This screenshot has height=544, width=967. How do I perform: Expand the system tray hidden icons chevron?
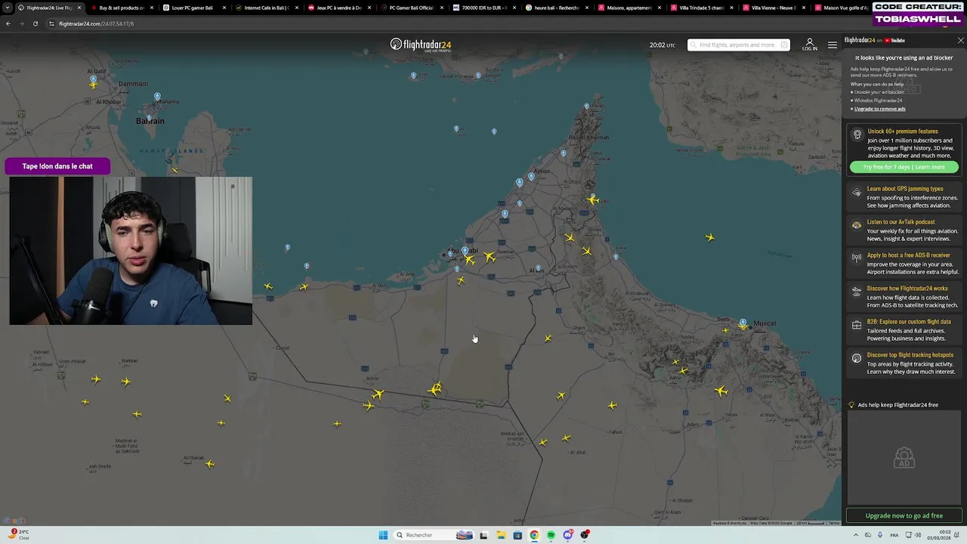coord(856,535)
